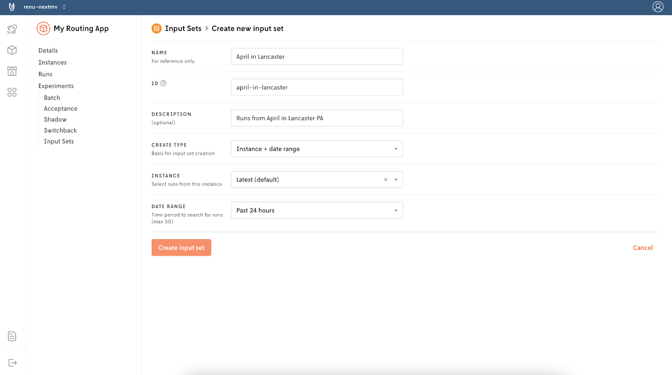Screen dimensions: 672x375
Task: Open the four-circles integrations icon
Action: tap(12, 92)
